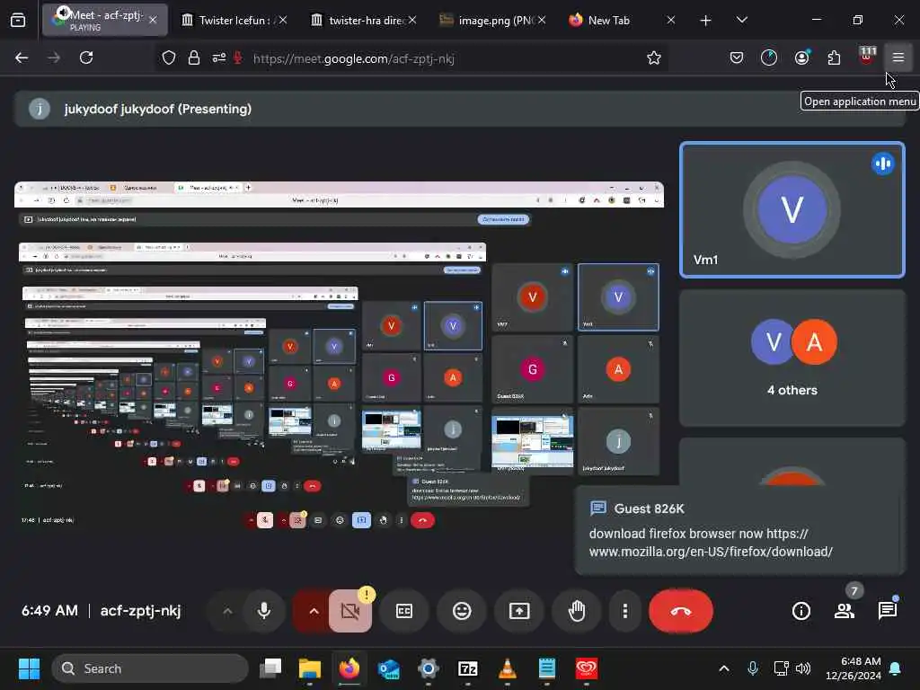Open VLC media player from the taskbar

507,668
